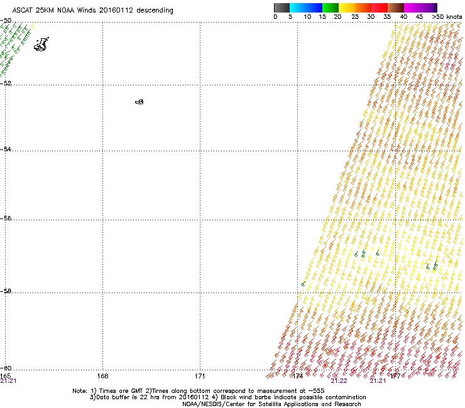
Task: Click the purple 45–50 knots legend segment
Action: coord(429,8)
